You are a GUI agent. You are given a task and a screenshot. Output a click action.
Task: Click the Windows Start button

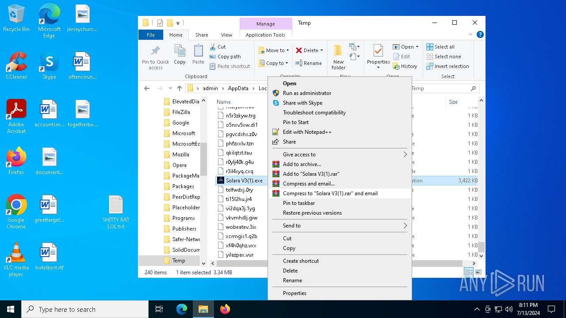11,309
